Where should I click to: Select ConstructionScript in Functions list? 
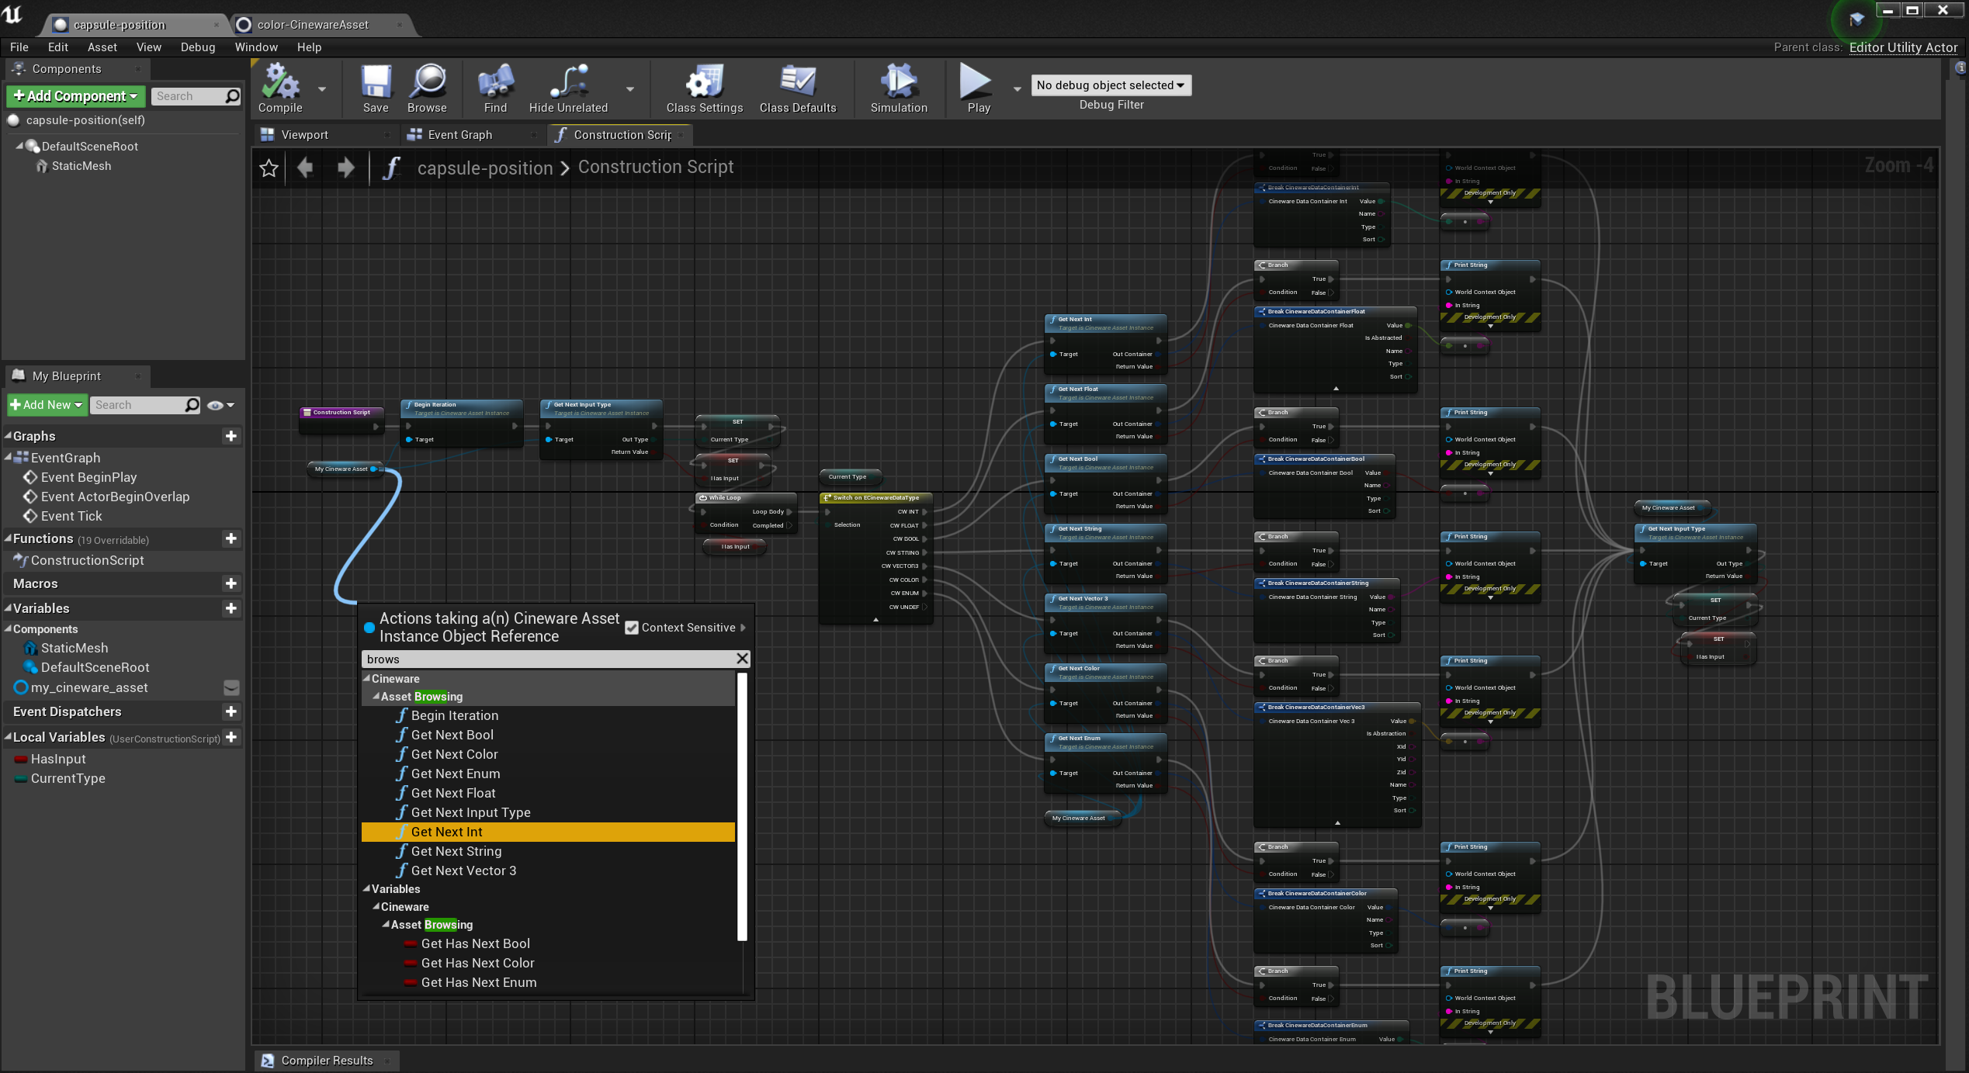pos(87,560)
